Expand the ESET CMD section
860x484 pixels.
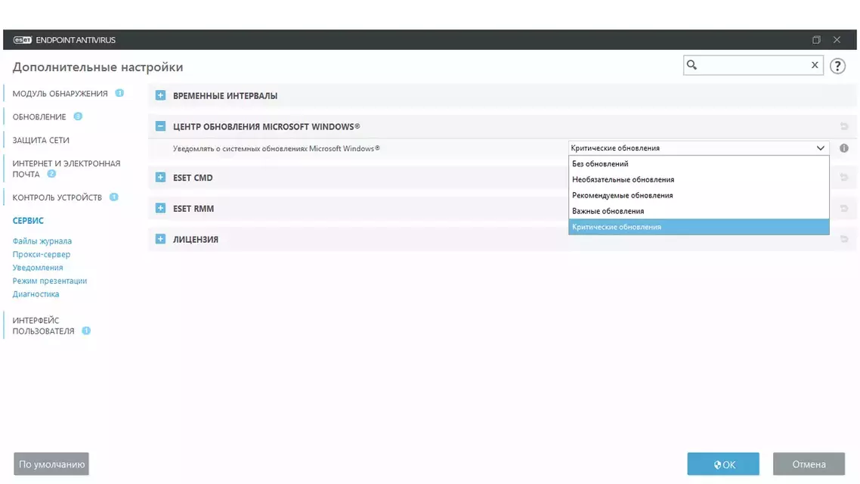click(160, 177)
